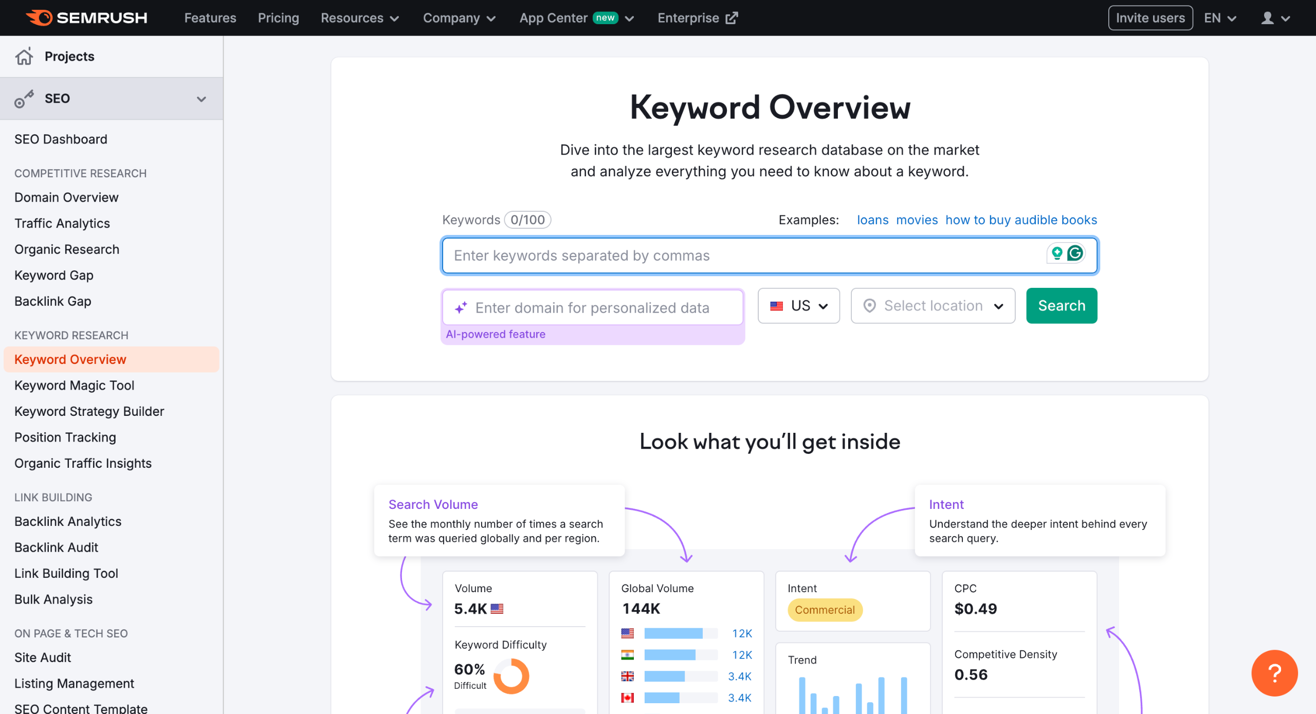This screenshot has width=1316, height=714.
Task: Click the location pin icon in selector
Action: point(869,306)
